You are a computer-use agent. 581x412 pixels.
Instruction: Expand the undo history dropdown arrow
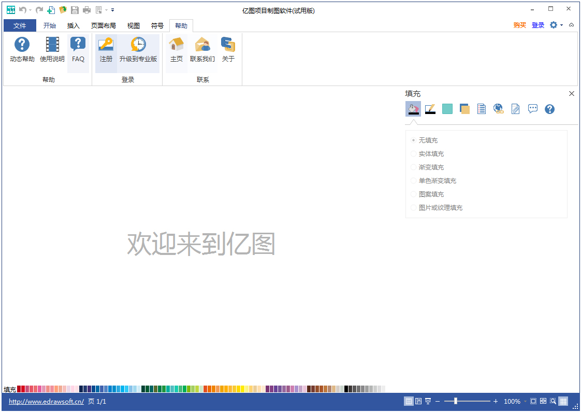(31, 10)
